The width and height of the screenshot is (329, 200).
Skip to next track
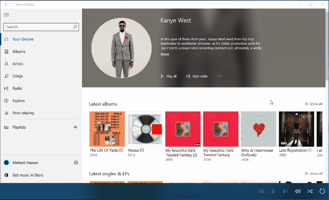pyautogui.click(x=285, y=191)
